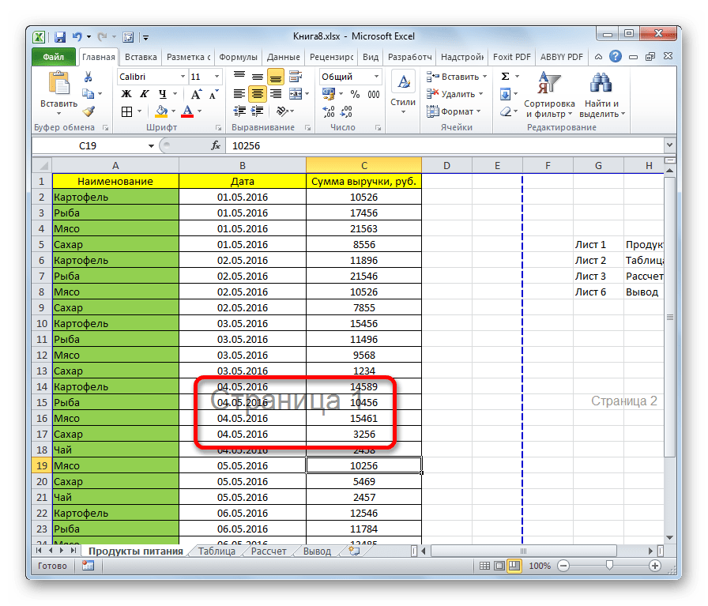Toggle center horizontal alignment

[258, 94]
